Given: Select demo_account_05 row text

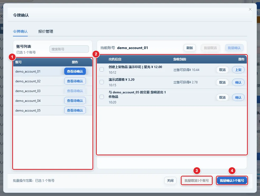Looking at the screenshot, I should click(28, 111).
